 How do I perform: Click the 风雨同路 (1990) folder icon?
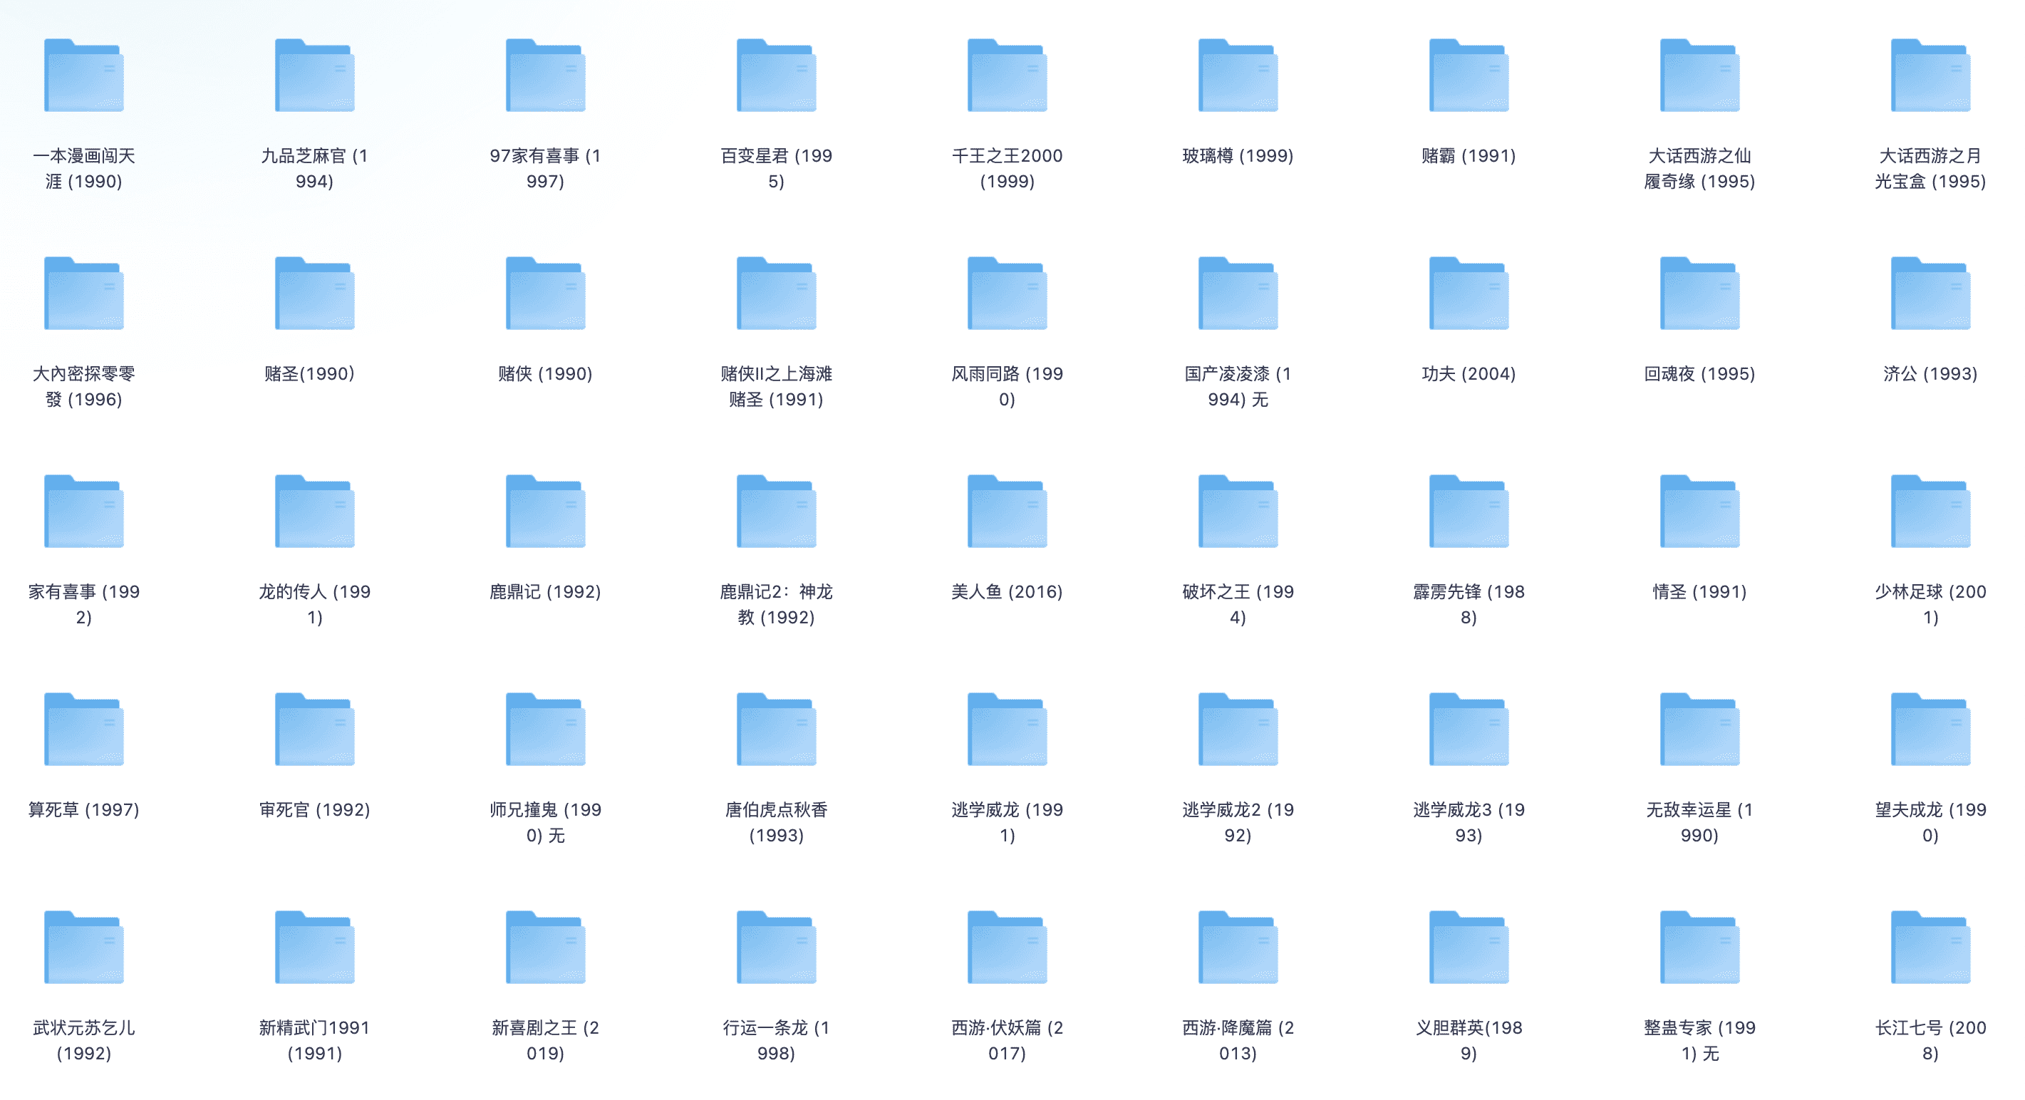pos(1007,294)
